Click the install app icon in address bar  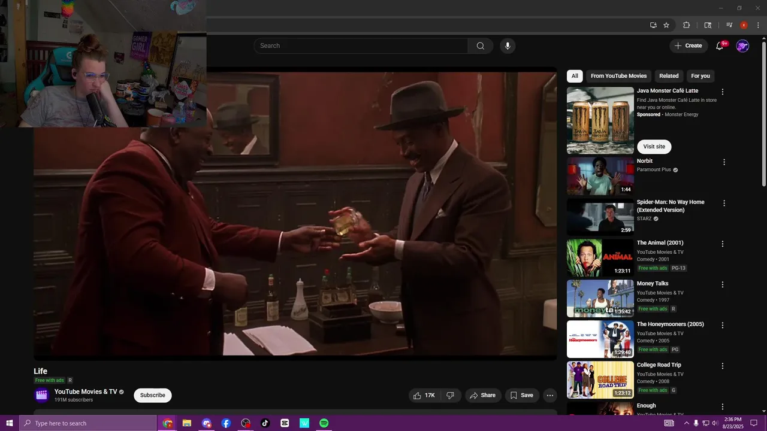pos(653,25)
